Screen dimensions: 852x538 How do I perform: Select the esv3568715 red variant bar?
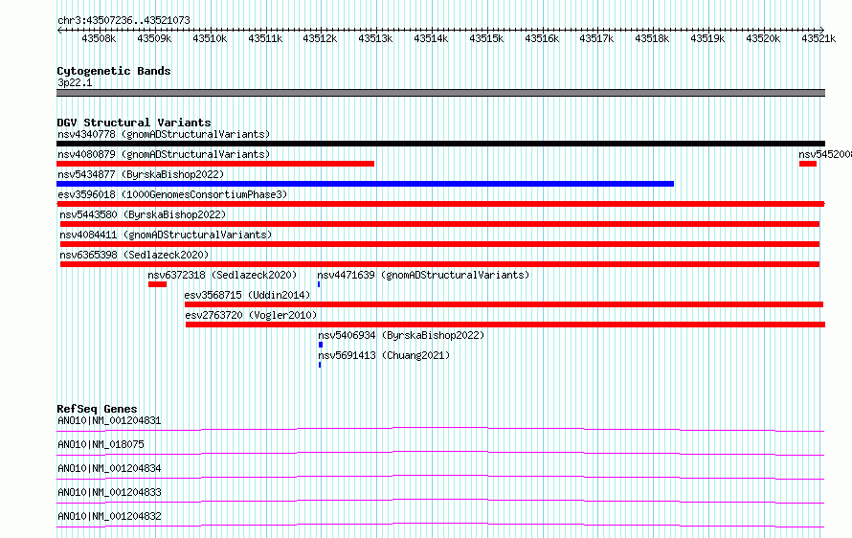[504, 304]
